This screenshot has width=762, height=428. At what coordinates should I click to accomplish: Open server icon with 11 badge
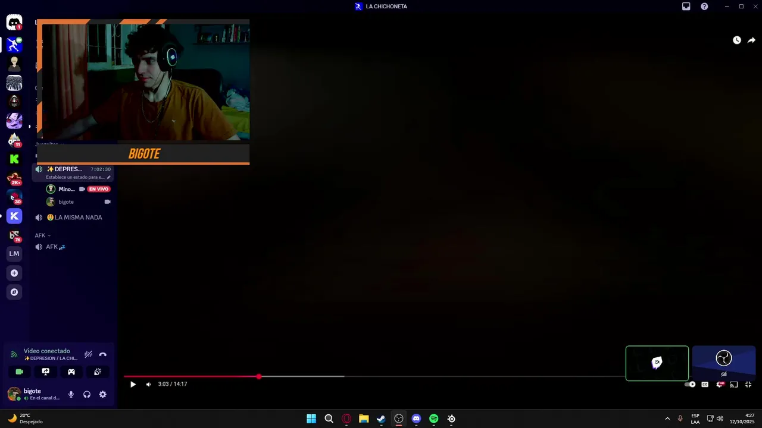tap(14, 140)
